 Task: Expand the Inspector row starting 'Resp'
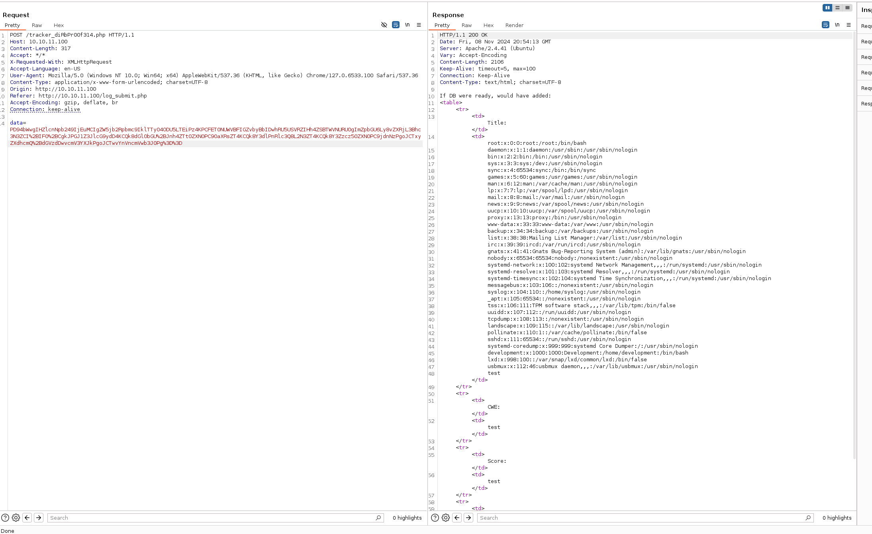(865, 103)
